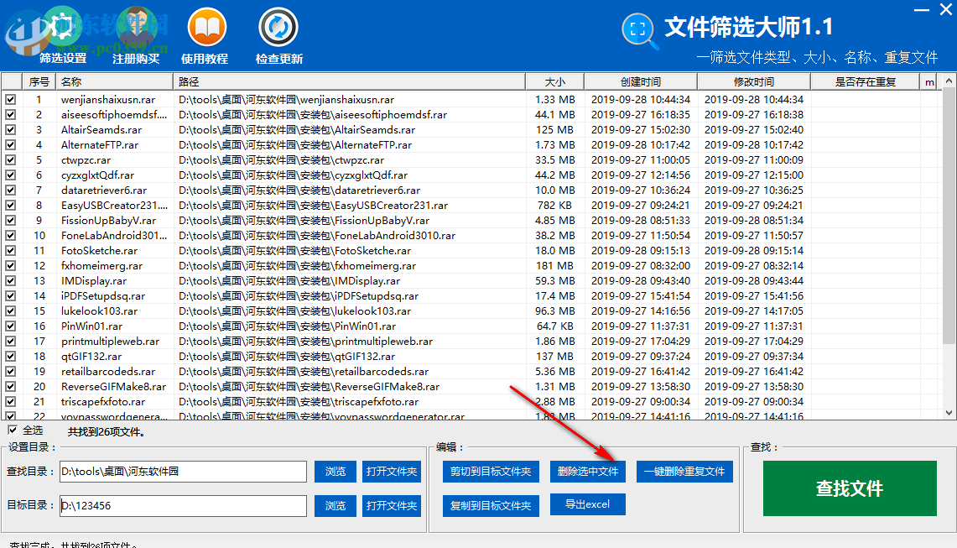Select lukelook103.rar name in row 15
The image size is (957, 548).
point(100,311)
